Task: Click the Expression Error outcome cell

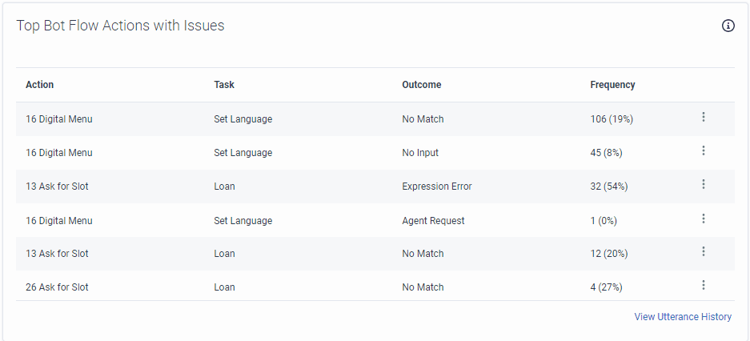Action: [436, 187]
